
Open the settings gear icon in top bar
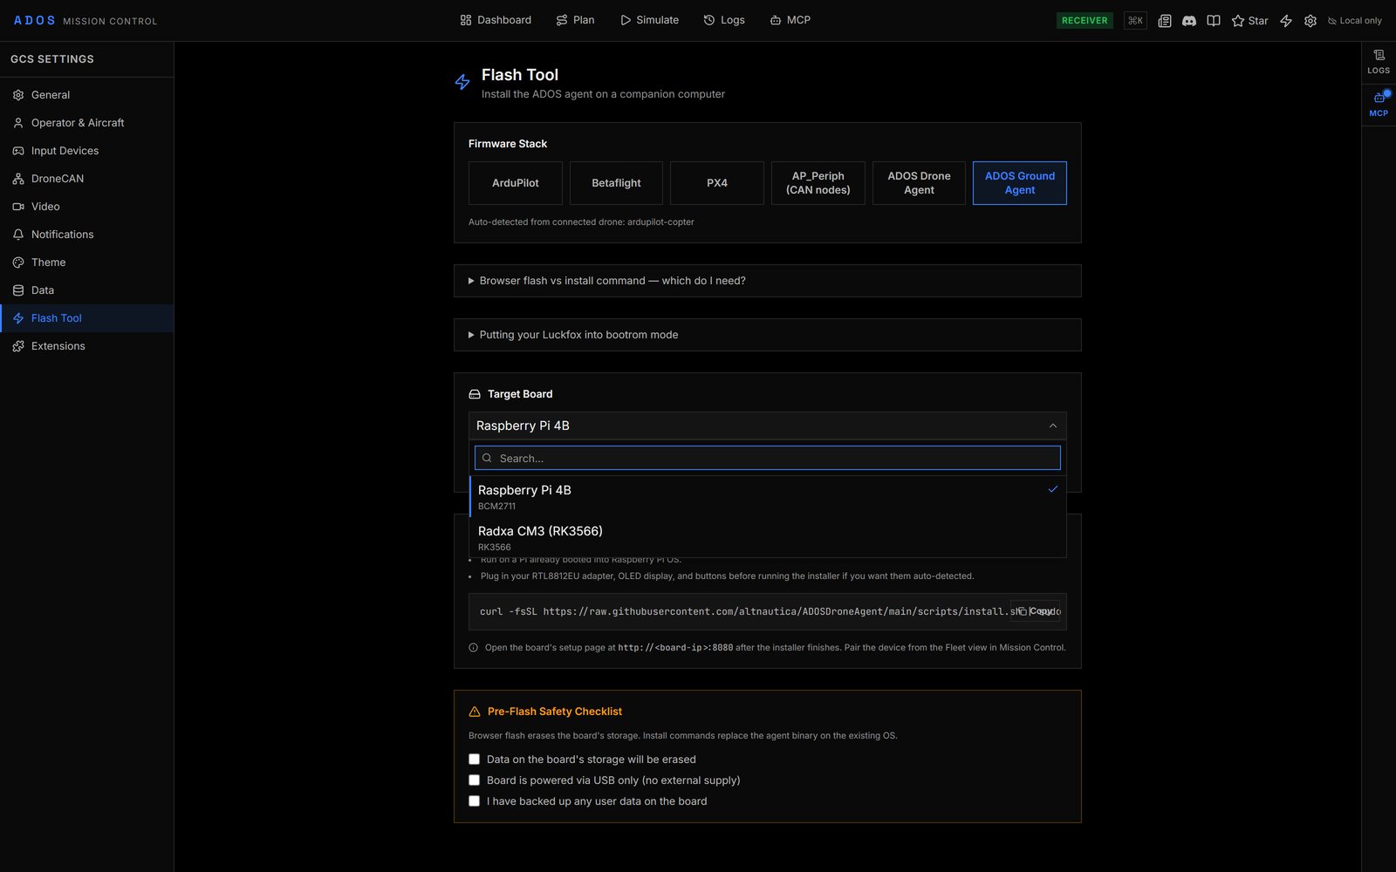1310,21
